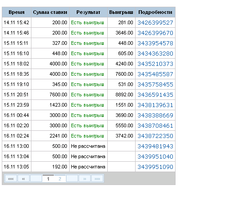Open bet details 3426399527
The height and width of the screenshot is (198, 233).
[x=155, y=23]
